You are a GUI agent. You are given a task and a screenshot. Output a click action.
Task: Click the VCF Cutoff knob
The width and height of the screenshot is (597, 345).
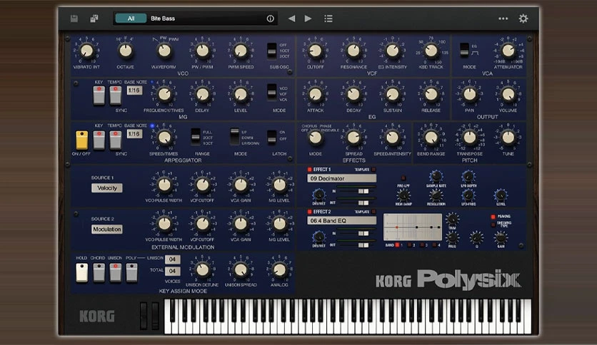(x=315, y=51)
